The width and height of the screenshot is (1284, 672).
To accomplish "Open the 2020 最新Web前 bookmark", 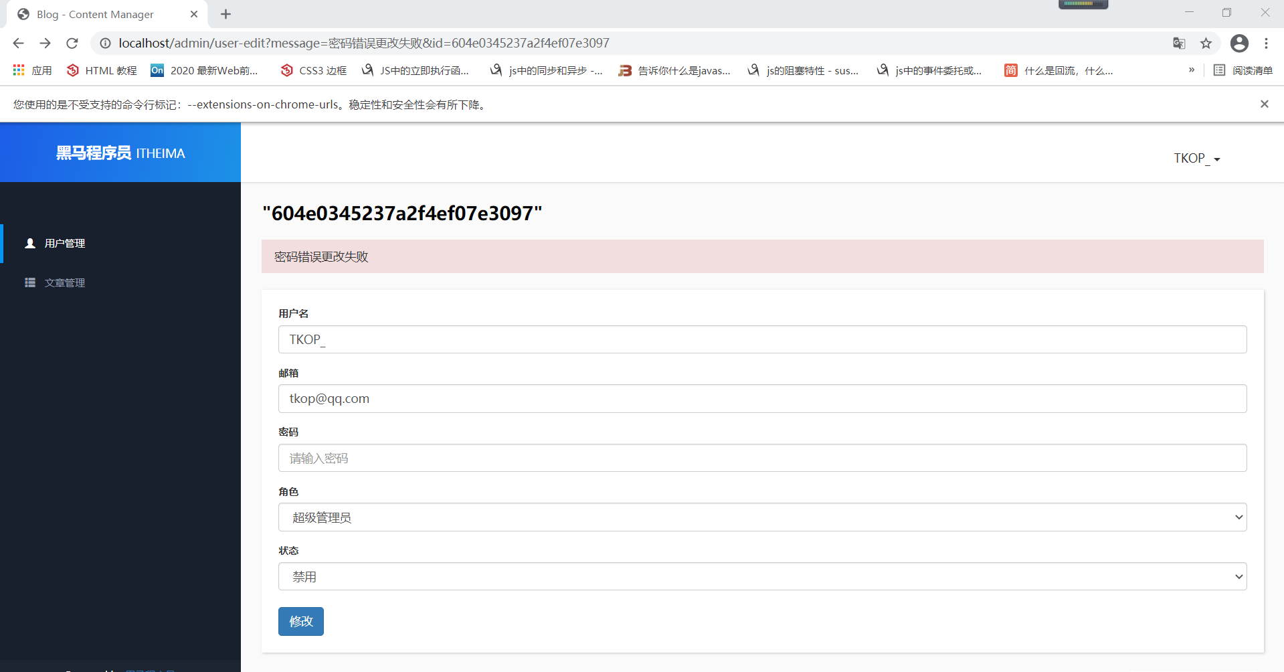I will pos(205,70).
